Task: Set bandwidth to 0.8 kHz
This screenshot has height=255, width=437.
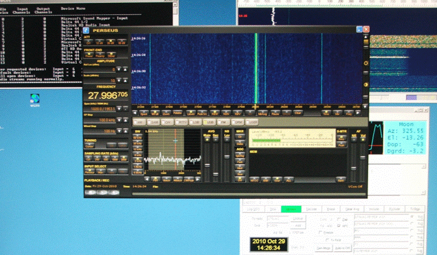Action: (x=138, y=172)
